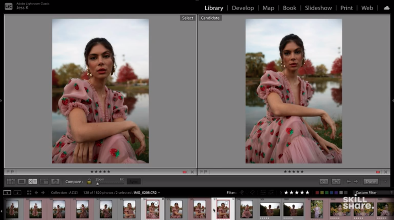Image resolution: width=394 pixels, height=220 pixels.
Task: Switch to Grid view
Action: coord(11,181)
